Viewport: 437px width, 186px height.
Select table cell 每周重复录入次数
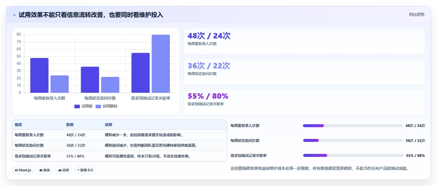pyautogui.click(x=29, y=135)
